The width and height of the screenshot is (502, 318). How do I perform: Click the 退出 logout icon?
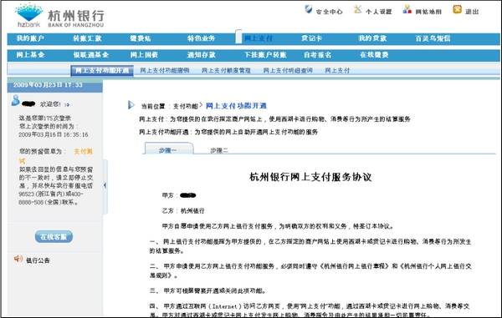click(457, 9)
